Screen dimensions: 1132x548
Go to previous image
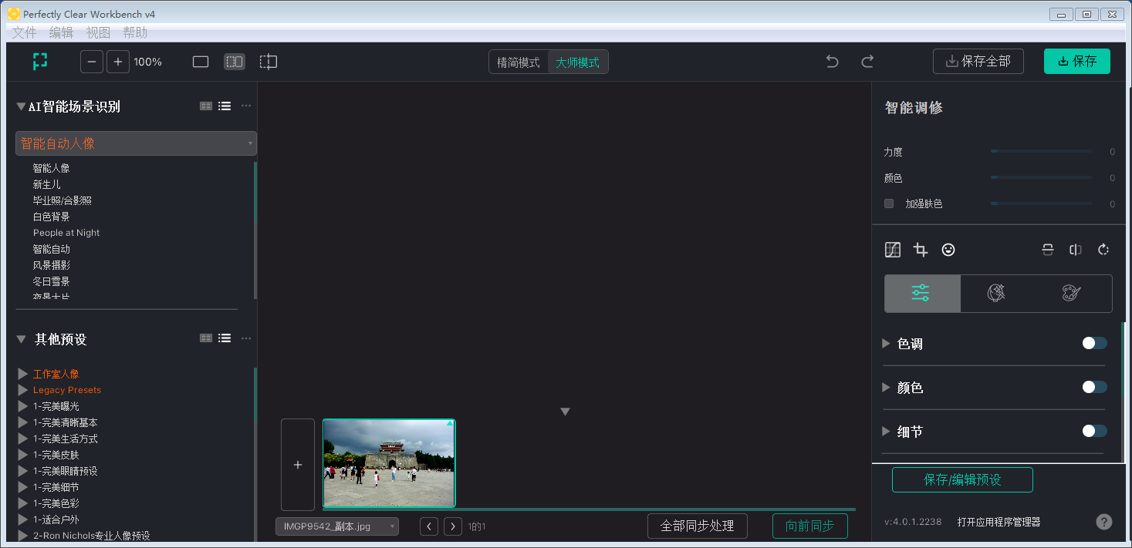pyautogui.click(x=430, y=527)
